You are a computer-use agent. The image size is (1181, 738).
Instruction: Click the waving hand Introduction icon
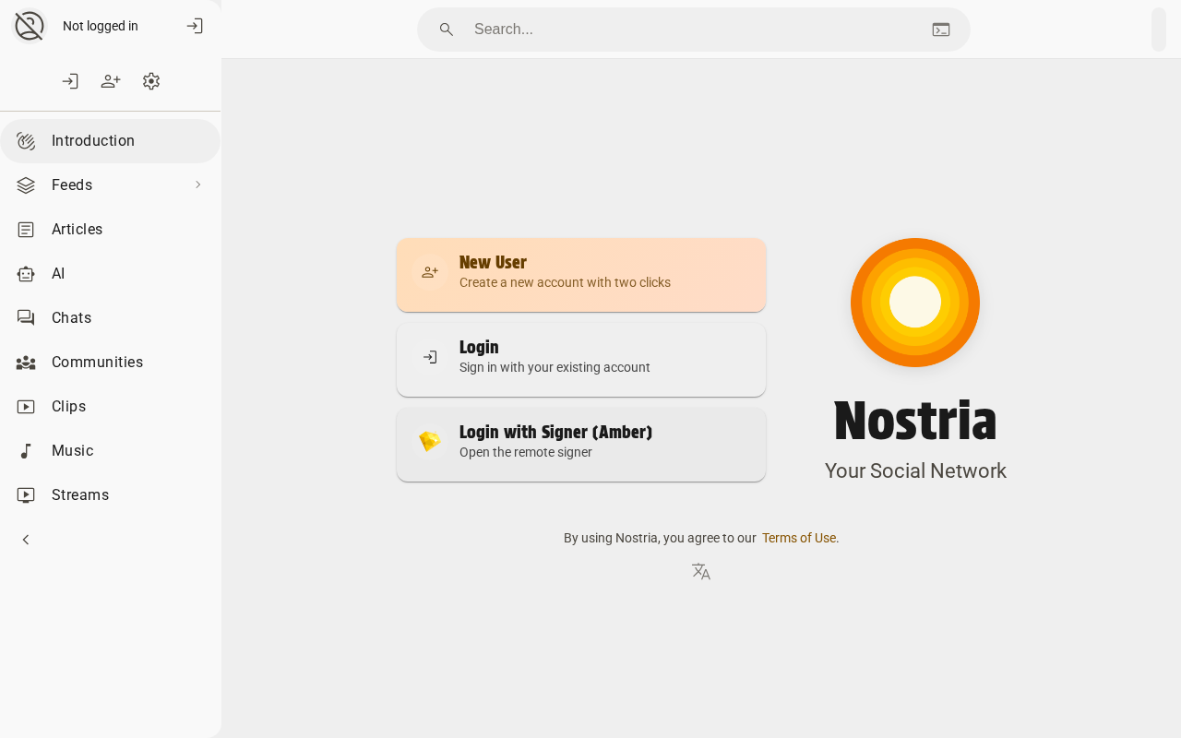[26, 141]
